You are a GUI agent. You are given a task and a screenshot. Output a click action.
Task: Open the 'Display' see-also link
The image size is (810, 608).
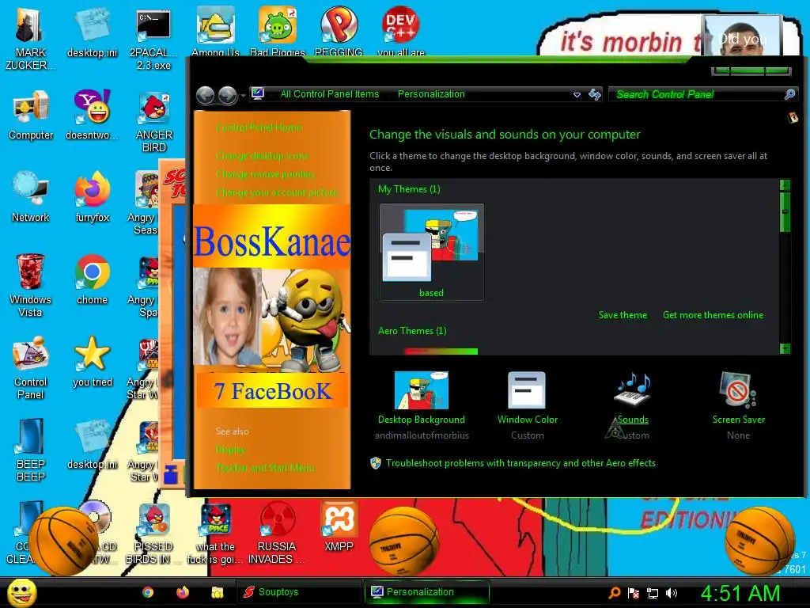click(x=231, y=450)
